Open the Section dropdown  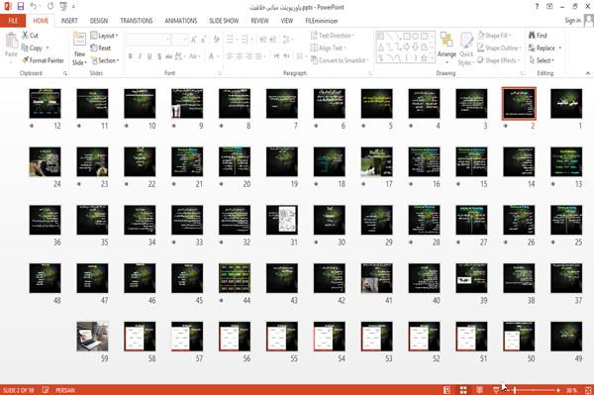coord(105,60)
